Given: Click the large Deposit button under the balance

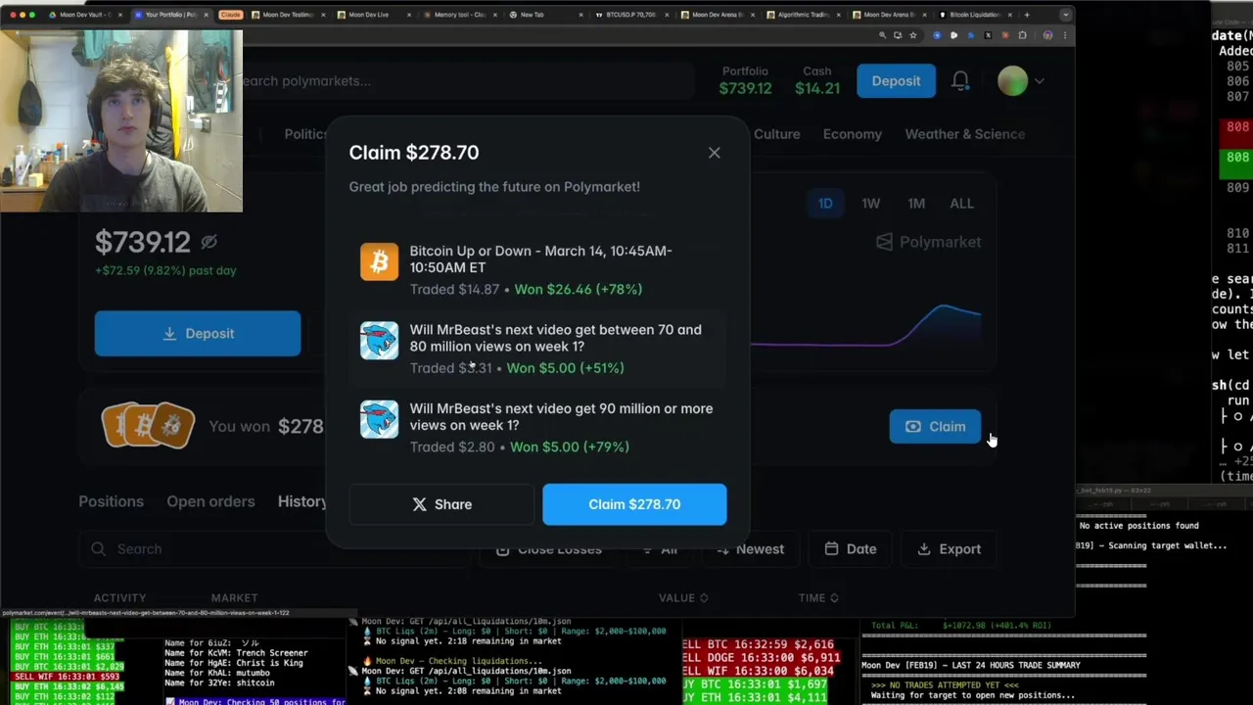Looking at the screenshot, I should [198, 334].
